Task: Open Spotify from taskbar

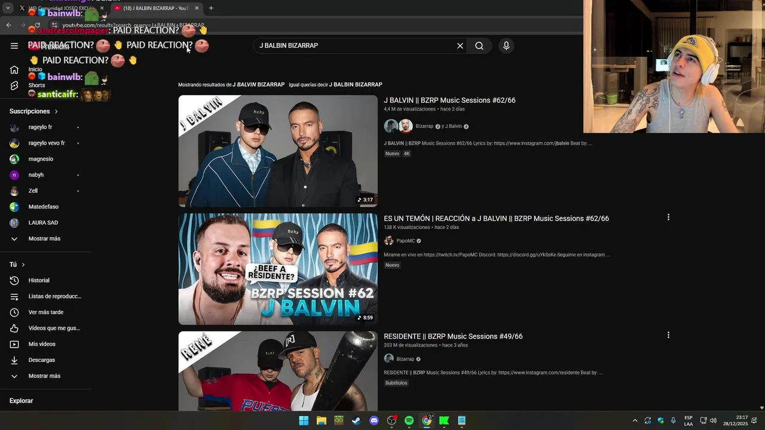Action: click(409, 420)
